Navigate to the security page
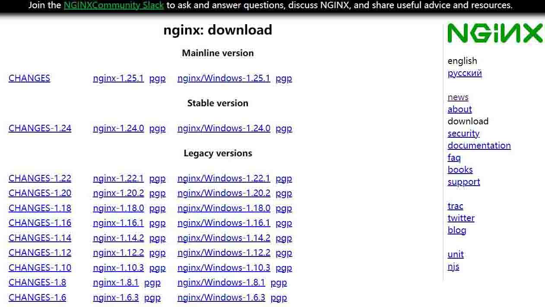This screenshot has height=307, width=545. click(463, 133)
